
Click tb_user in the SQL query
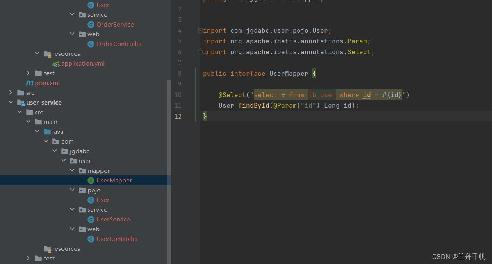[322, 95]
